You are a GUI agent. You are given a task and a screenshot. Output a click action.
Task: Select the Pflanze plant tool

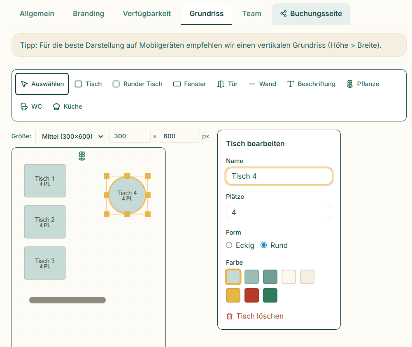coord(363,84)
